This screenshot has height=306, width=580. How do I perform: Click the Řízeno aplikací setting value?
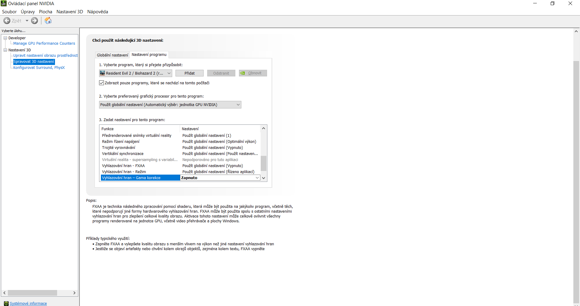click(218, 172)
